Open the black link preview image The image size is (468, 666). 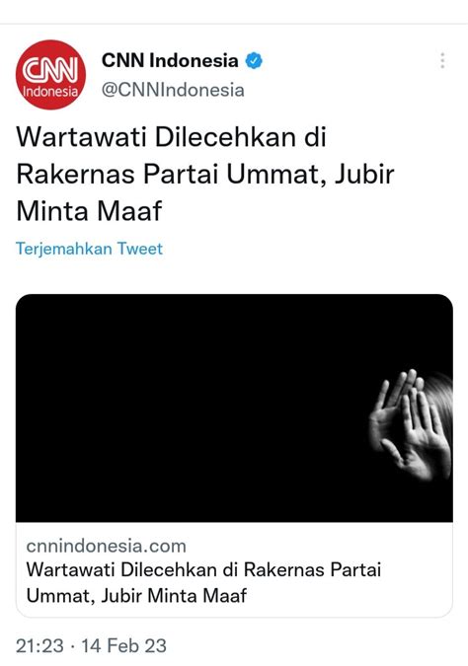point(234,407)
